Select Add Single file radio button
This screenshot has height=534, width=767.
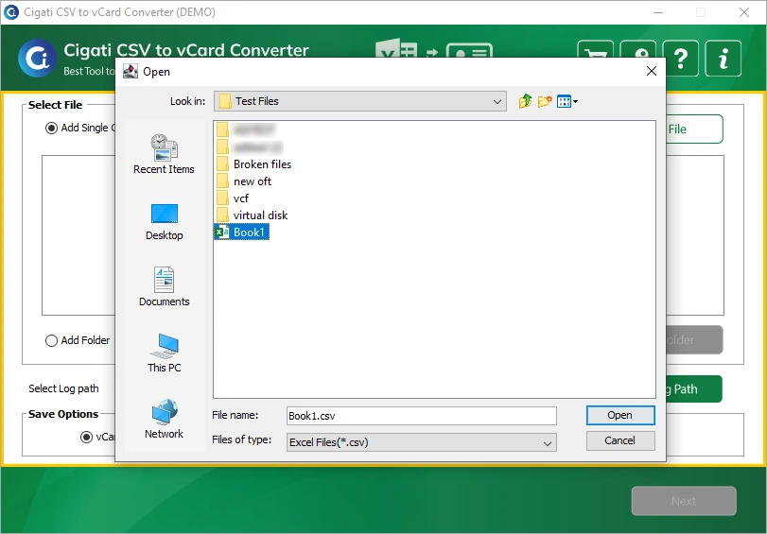click(51, 129)
